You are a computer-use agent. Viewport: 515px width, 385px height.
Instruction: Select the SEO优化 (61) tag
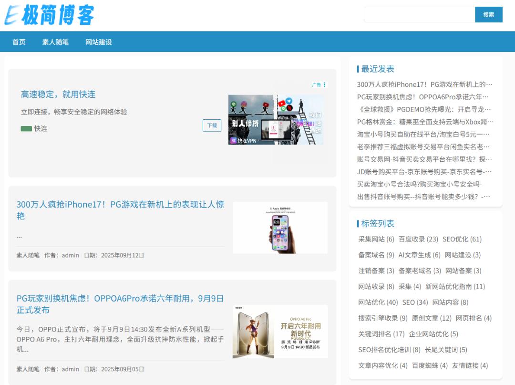[462, 239]
